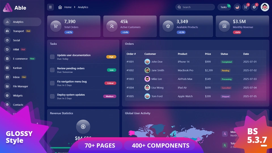Click Lisa Wong's avatar
Screen dimensions: 272x153
click(147, 88)
